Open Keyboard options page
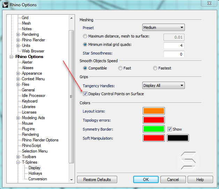 tap(30, 101)
